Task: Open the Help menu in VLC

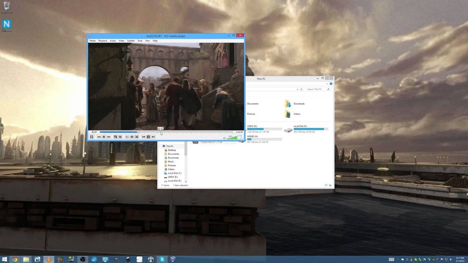Action: click(155, 41)
